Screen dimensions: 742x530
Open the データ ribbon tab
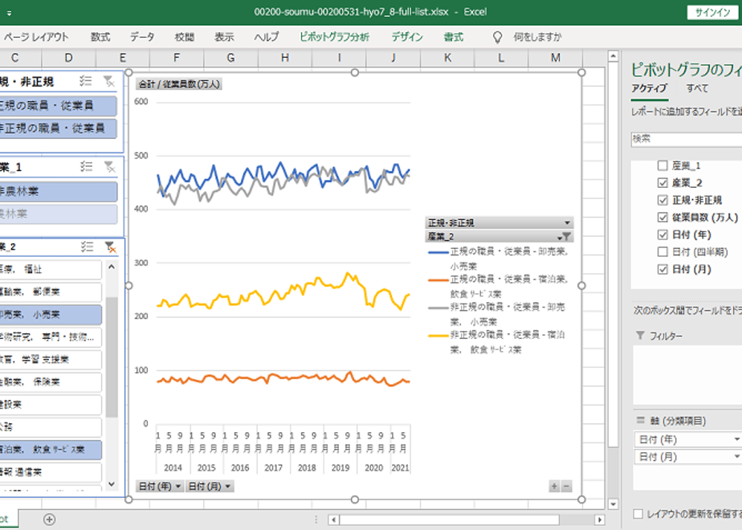click(x=142, y=37)
